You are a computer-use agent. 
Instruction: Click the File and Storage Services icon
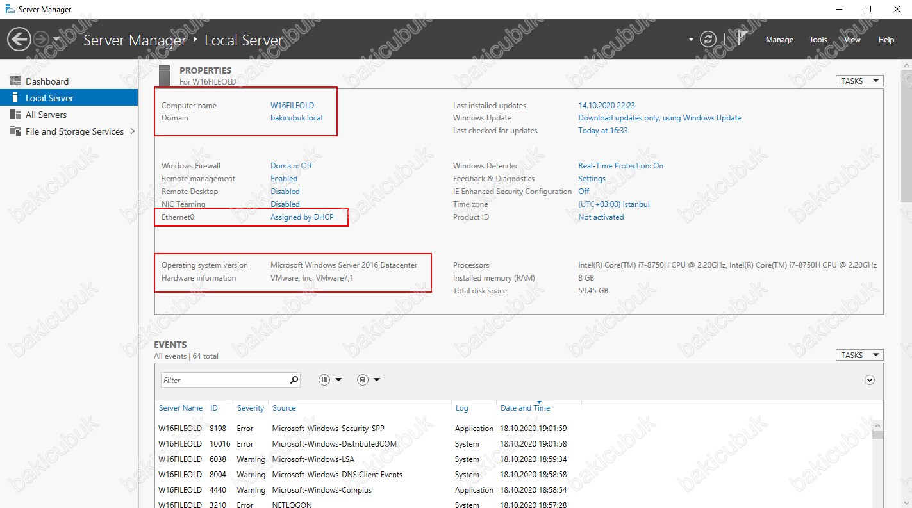click(15, 131)
